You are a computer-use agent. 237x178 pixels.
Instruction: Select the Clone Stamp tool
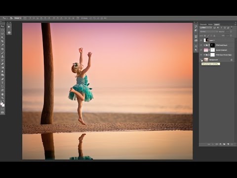point(2,56)
